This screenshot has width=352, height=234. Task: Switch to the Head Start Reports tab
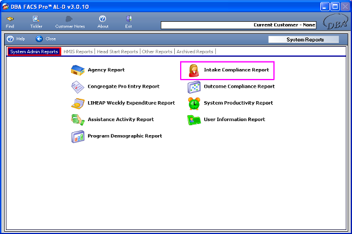[117, 51]
